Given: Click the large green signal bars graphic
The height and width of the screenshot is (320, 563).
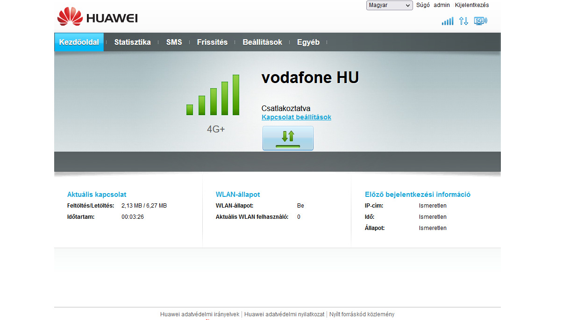Looking at the screenshot, I should pos(213,95).
